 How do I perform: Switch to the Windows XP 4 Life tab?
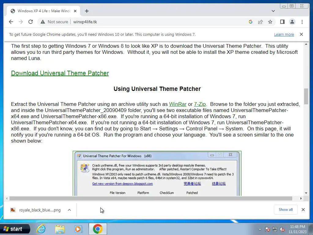(43, 11)
